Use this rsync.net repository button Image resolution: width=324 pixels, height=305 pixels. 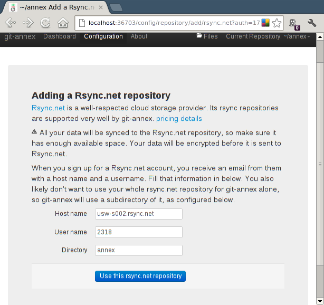click(140, 276)
